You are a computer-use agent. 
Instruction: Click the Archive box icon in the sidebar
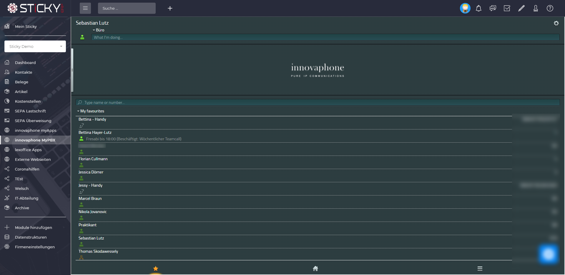click(x=7, y=207)
